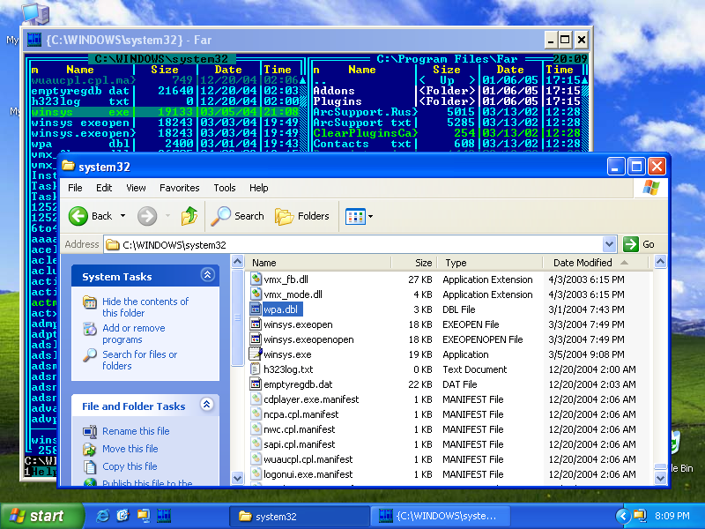This screenshot has height=529, width=705.
Task: Expand hidden system tray icons
Action: 622,516
